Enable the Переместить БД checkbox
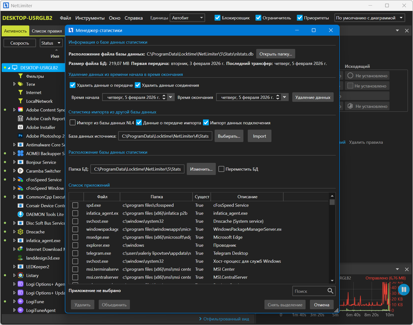Viewport: 413px width, 325px height. [221, 169]
